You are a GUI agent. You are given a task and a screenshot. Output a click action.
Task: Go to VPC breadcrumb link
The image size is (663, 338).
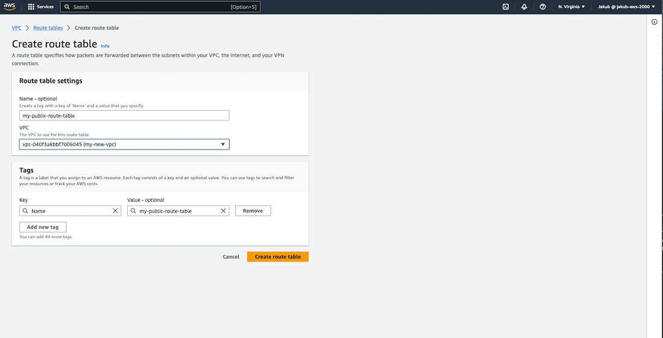coord(17,28)
